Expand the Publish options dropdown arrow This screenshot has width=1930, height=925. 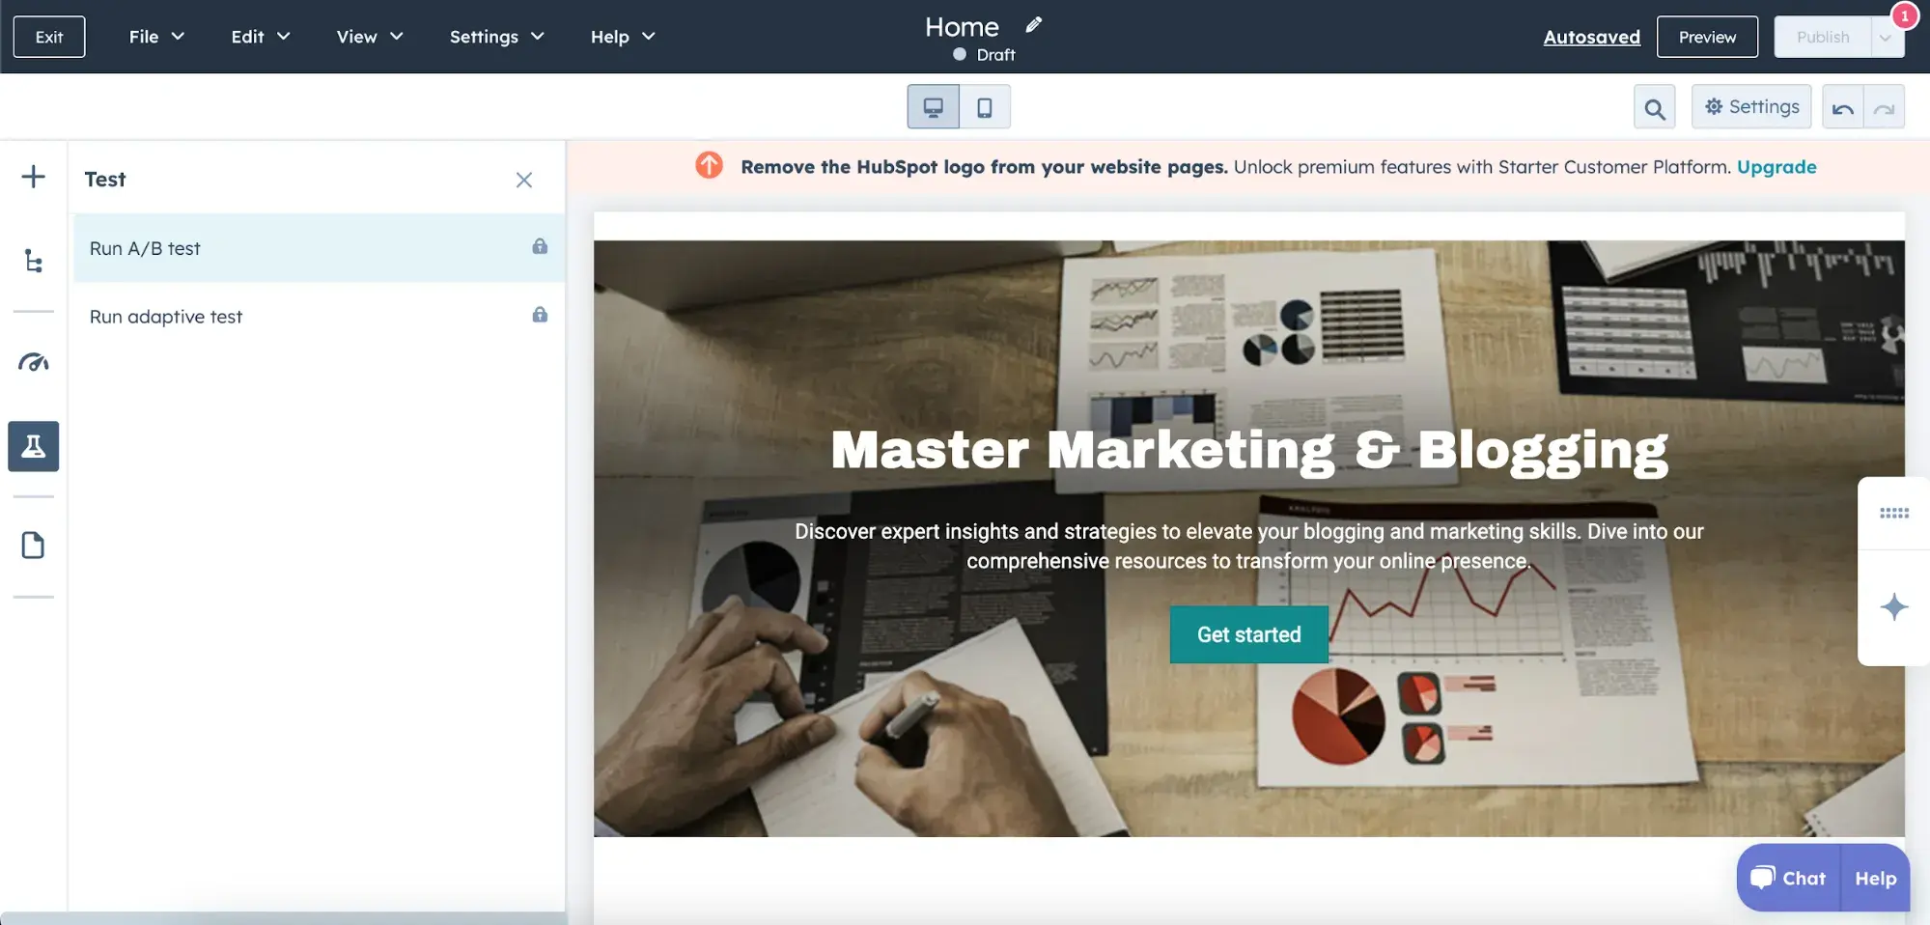coord(1887,39)
